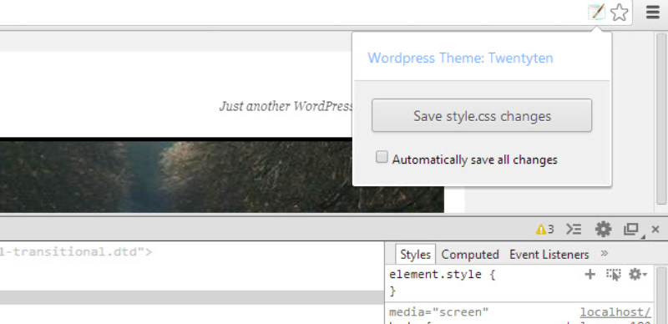This screenshot has height=324, width=668.
Task: Click the media="screen" text
Action: coord(439,312)
